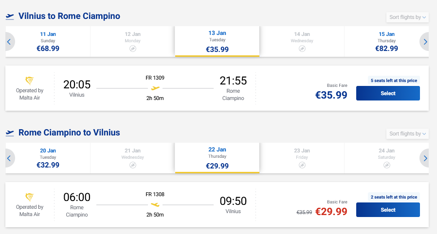
Task: Click the yellow plane icon under FR 1309
Action: (x=155, y=88)
